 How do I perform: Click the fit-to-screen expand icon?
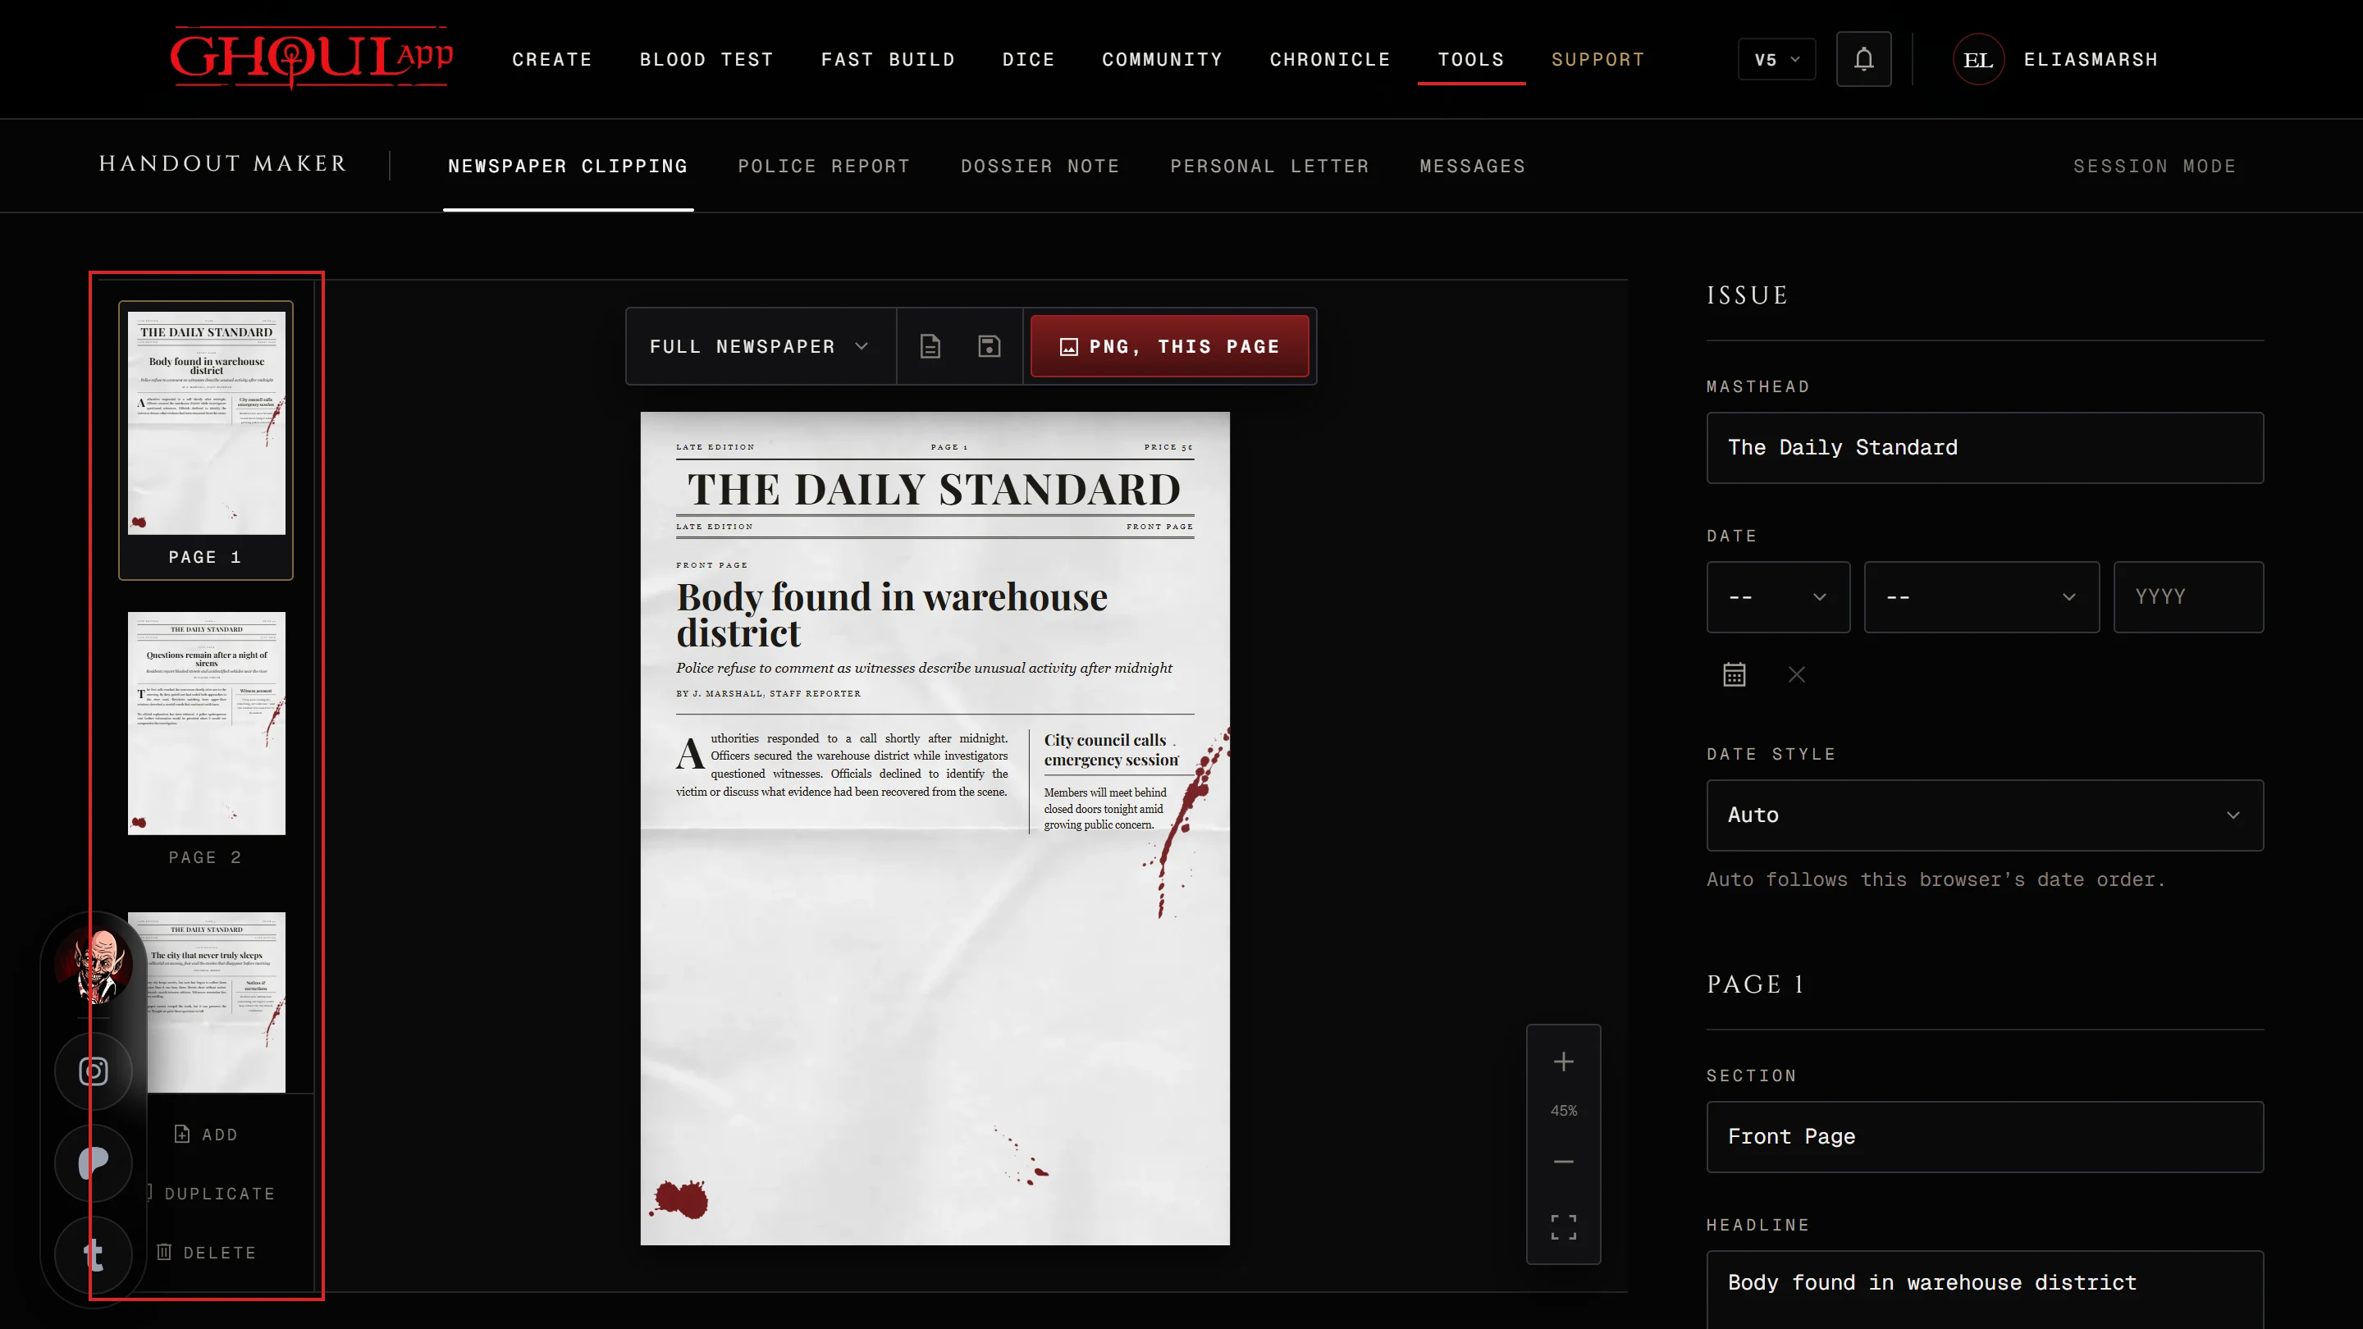pos(1563,1226)
